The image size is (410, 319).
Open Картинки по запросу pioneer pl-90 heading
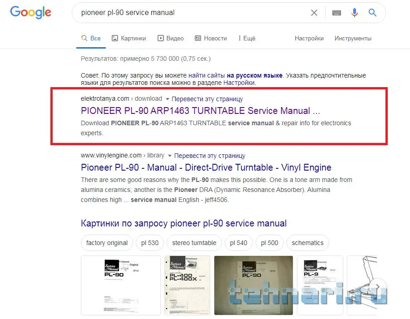(x=183, y=223)
